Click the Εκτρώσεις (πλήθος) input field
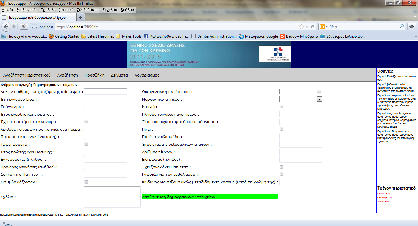418x226 pixels. [x=301, y=159]
